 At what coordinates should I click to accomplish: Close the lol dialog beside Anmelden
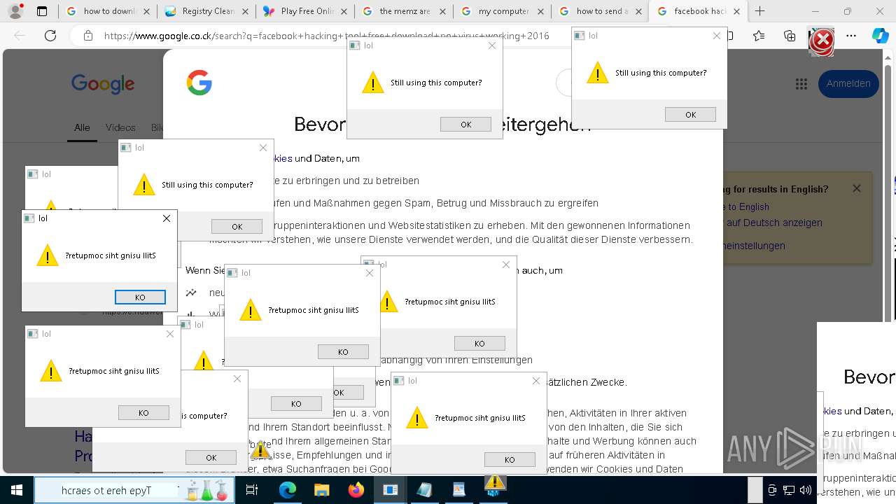(716, 36)
